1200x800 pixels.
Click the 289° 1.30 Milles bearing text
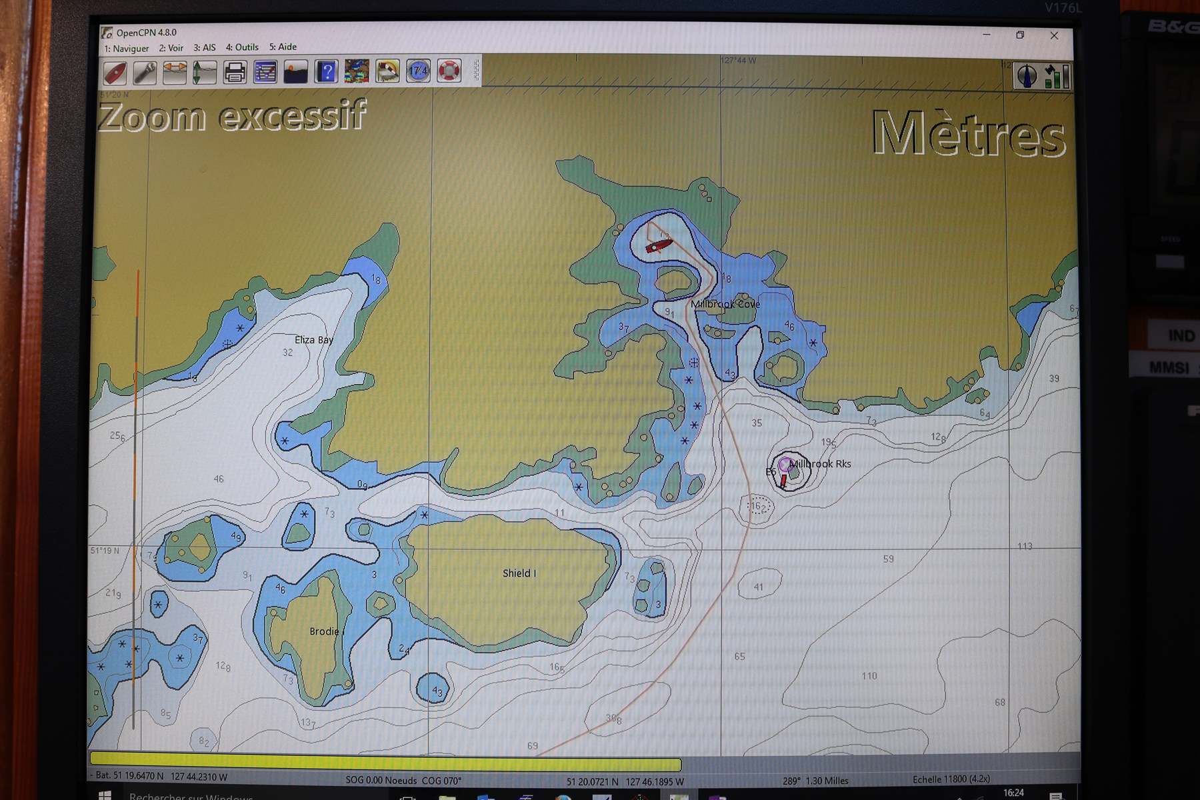(x=815, y=781)
